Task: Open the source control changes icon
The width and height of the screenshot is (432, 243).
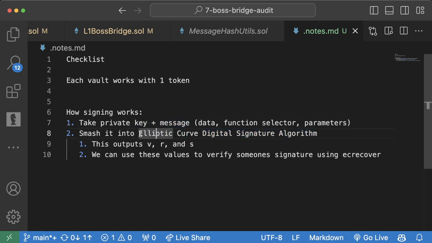Action: [373, 31]
